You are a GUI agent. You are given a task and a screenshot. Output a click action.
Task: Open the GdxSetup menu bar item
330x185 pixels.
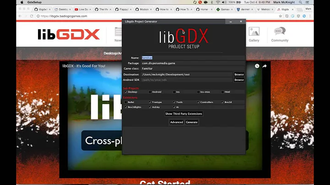(34, 2)
